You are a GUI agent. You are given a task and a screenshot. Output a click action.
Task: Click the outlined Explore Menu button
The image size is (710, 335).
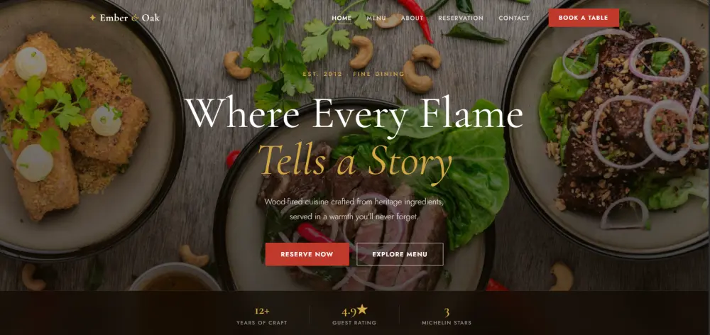[400, 254]
